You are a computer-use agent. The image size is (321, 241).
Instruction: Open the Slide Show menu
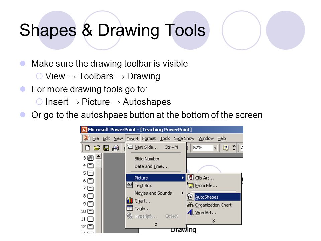coord(184,139)
